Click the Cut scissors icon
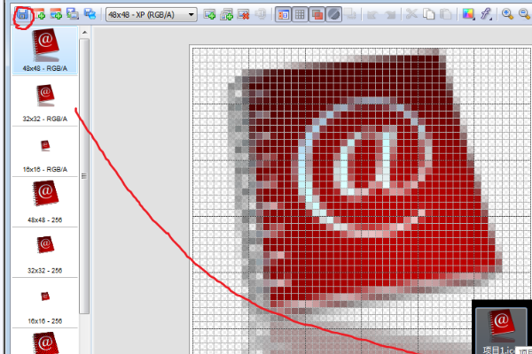 pos(411,14)
